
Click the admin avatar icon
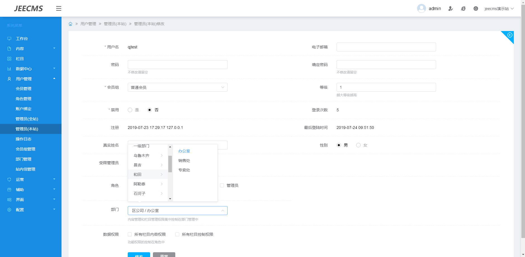tap(421, 8)
